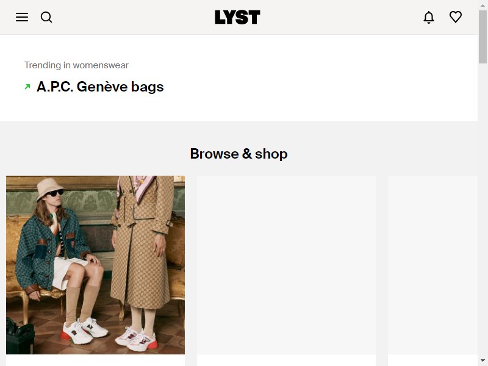Viewport: 488px width, 366px height.
Task: Open the hamburger navigation menu
Action: [22, 17]
